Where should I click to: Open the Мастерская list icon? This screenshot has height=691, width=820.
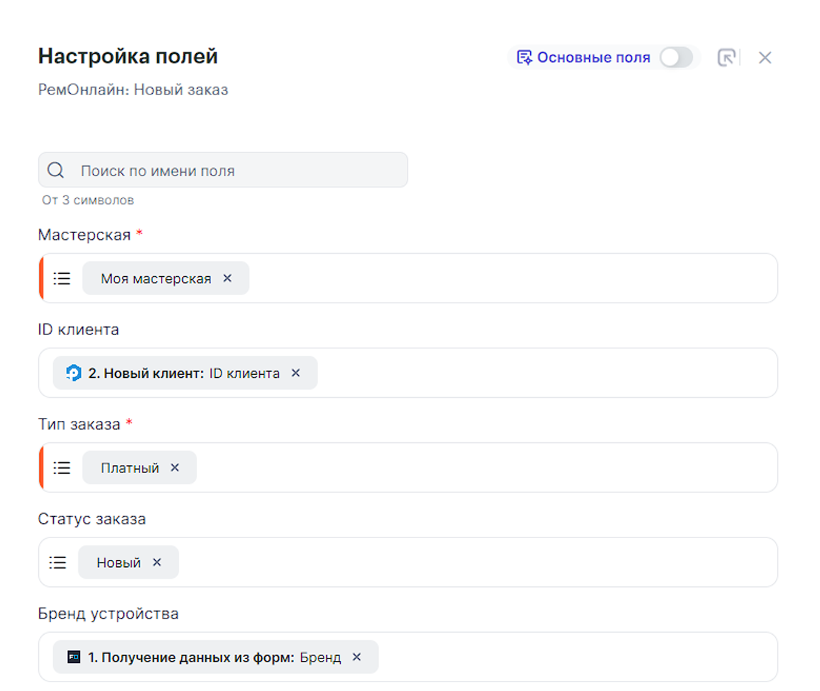click(62, 279)
